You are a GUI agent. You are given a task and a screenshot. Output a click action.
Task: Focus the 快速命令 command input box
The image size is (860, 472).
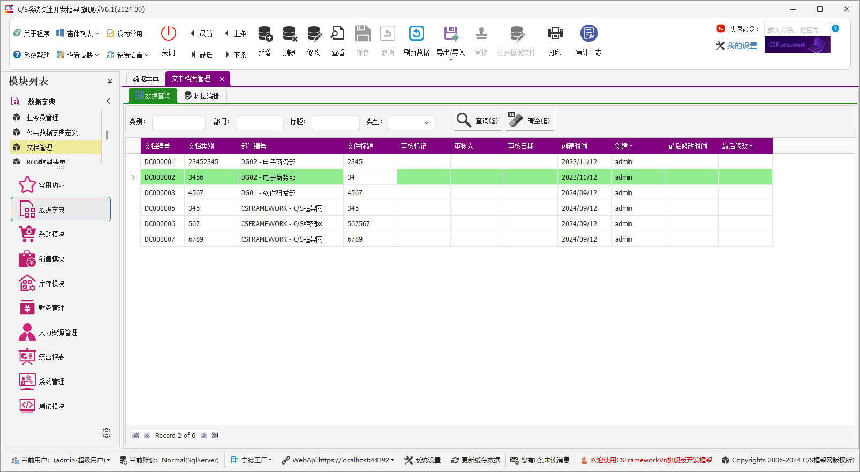(797, 29)
